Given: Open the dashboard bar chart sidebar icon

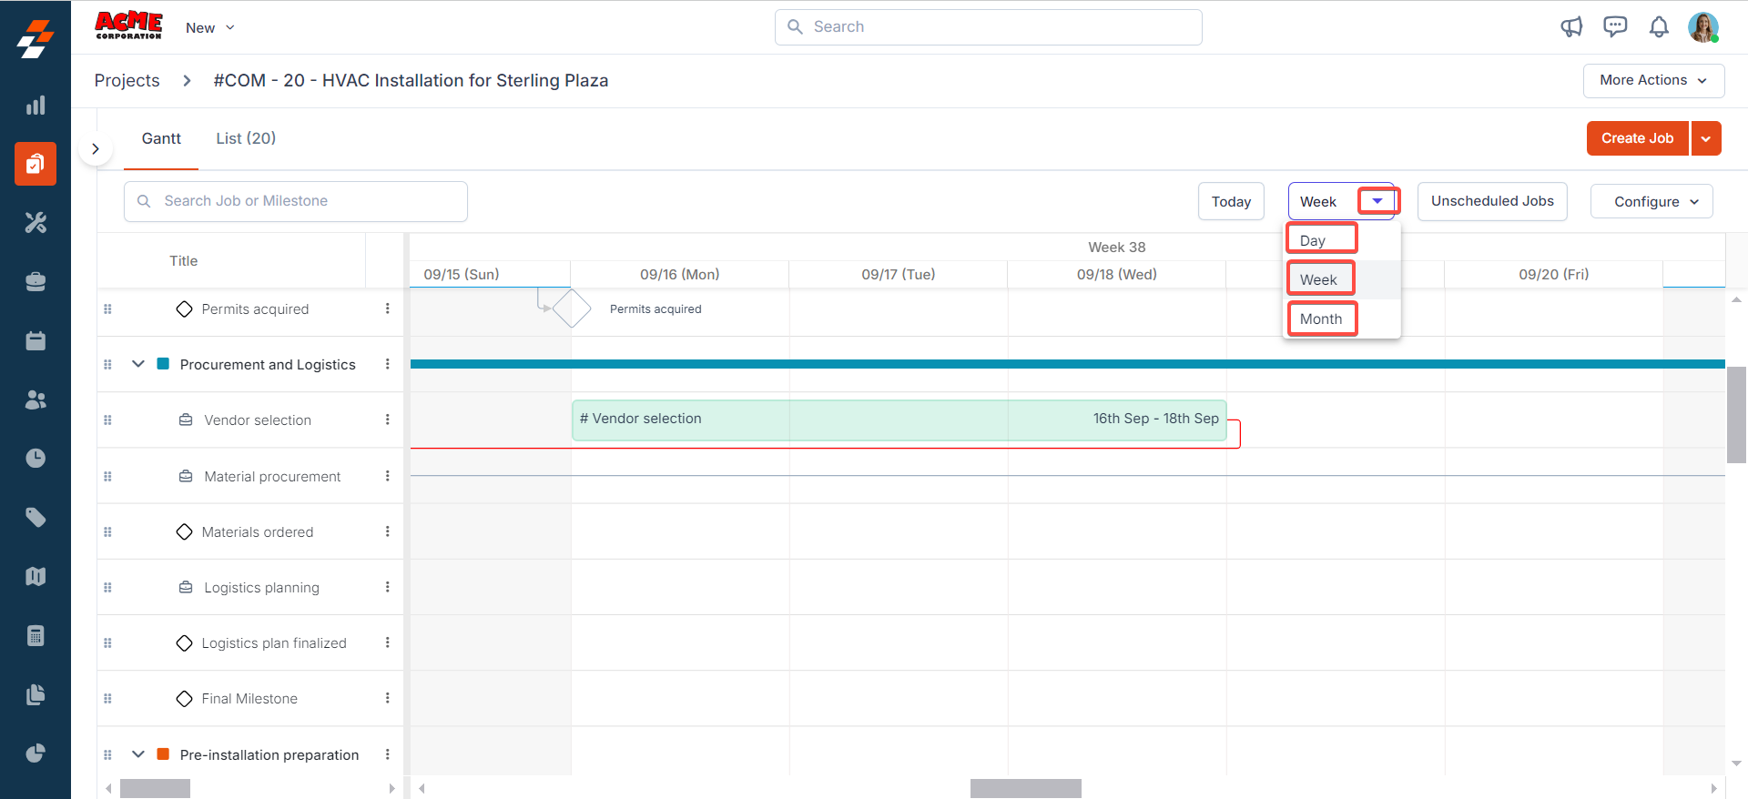Looking at the screenshot, I should (x=36, y=106).
